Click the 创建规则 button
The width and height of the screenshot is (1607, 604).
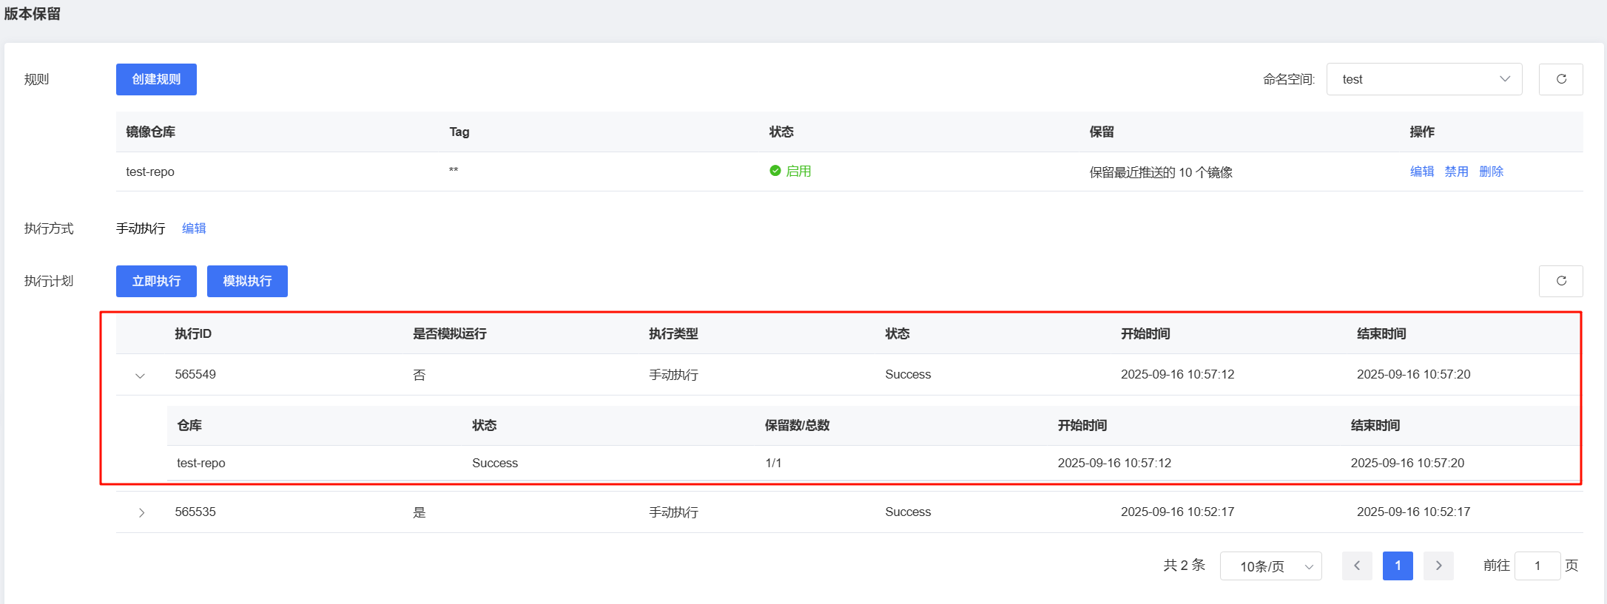(156, 79)
